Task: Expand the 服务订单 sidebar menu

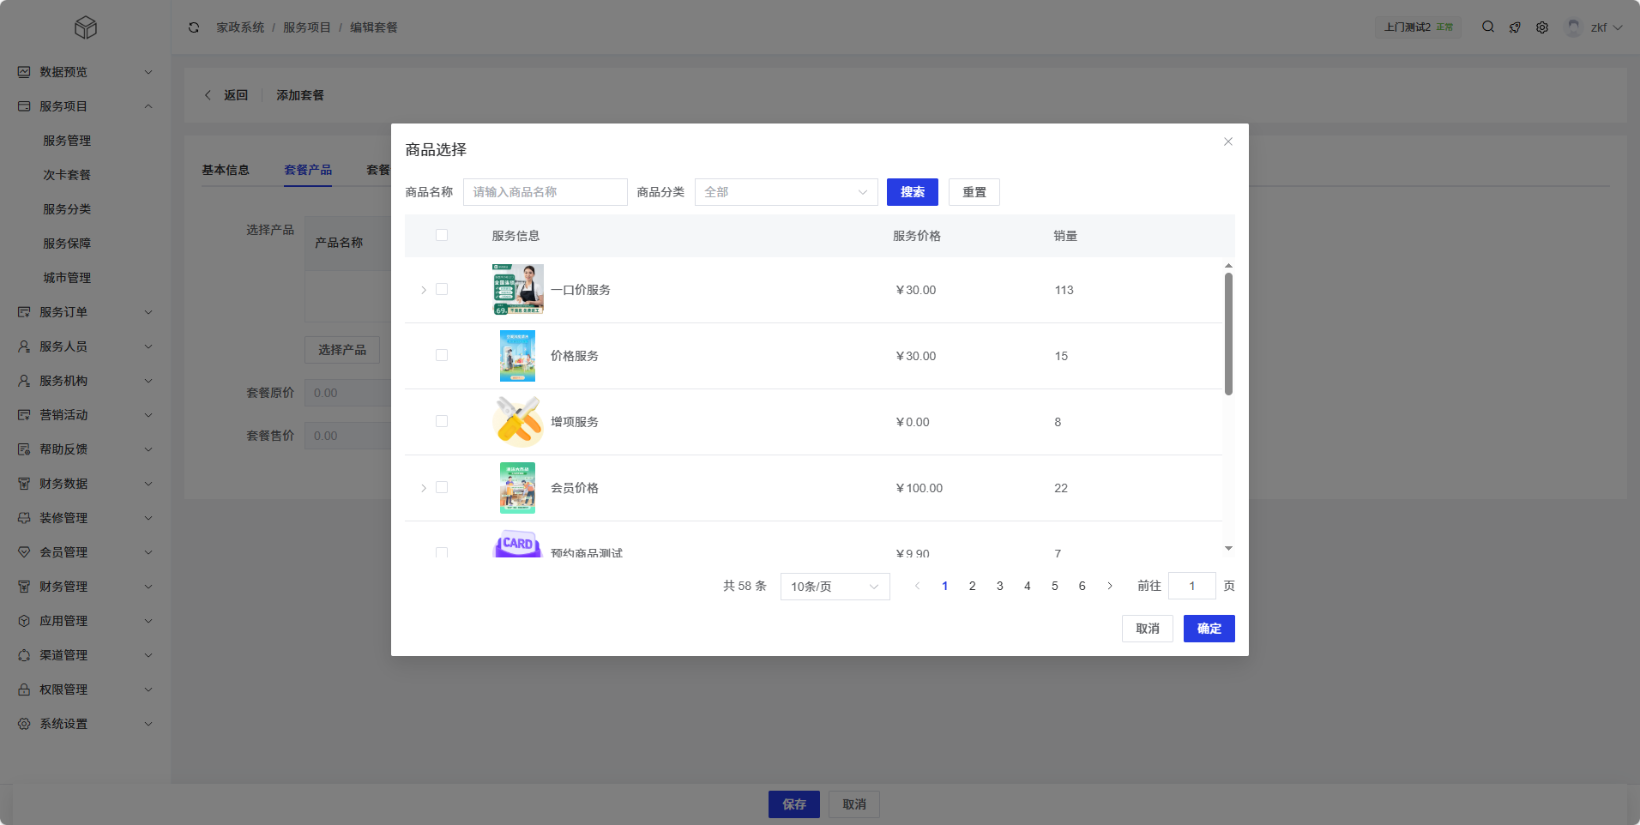Action: tap(84, 312)
